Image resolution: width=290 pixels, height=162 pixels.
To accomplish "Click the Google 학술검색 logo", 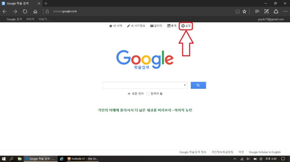I will point(145,60).
